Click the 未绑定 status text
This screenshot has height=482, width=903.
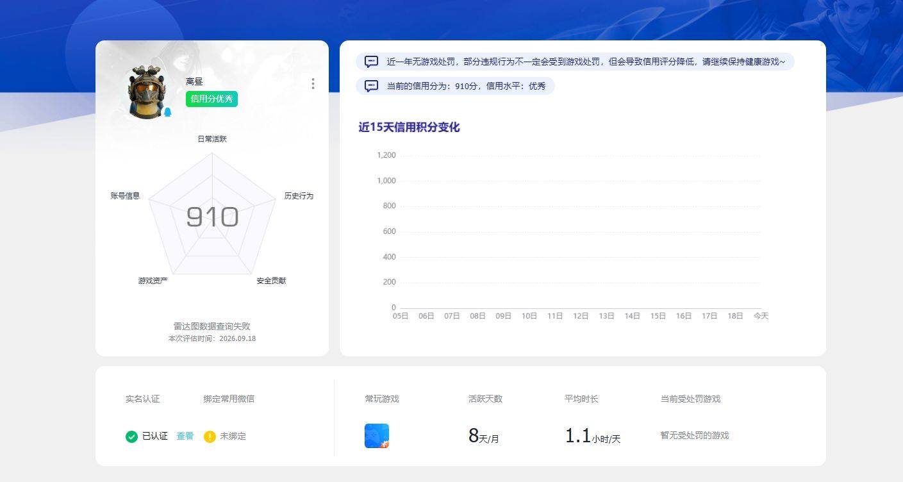point(233,436)
